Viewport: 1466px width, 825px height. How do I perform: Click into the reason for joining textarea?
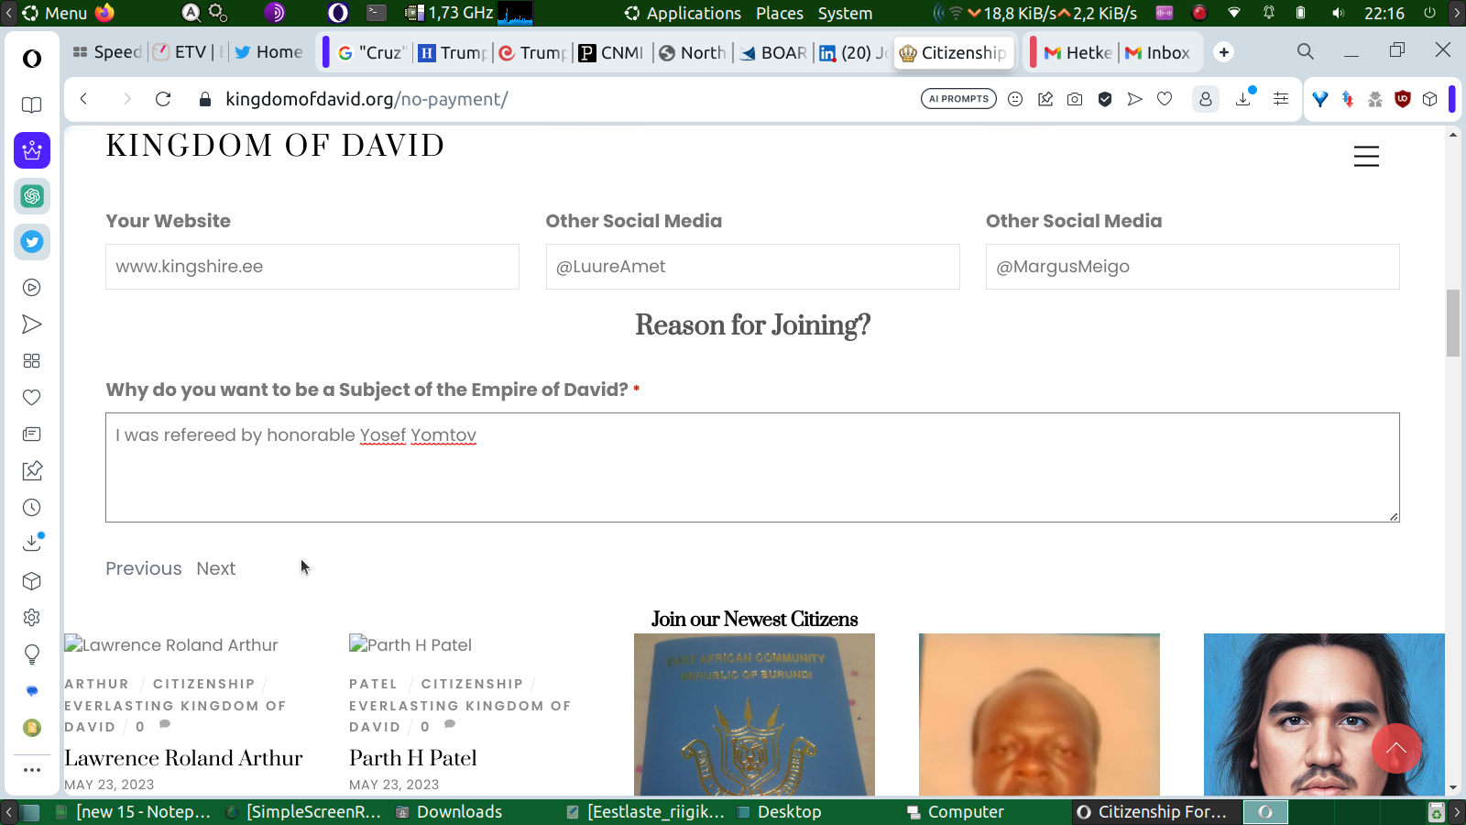[x=752, y=467]
